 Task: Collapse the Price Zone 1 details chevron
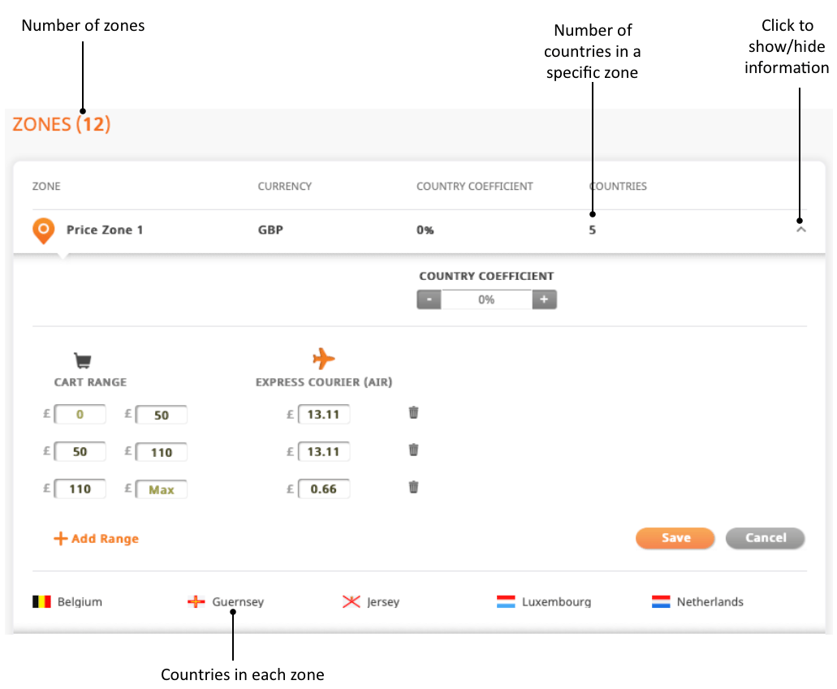[x=800, y=230]
